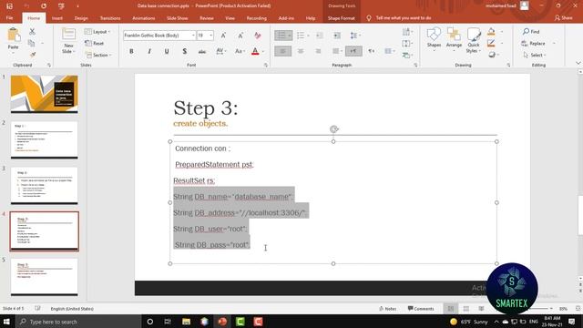Image resolution: width=583 pixels, height=328 pixels.
Task: Center the text
Action: click(301, 51)
